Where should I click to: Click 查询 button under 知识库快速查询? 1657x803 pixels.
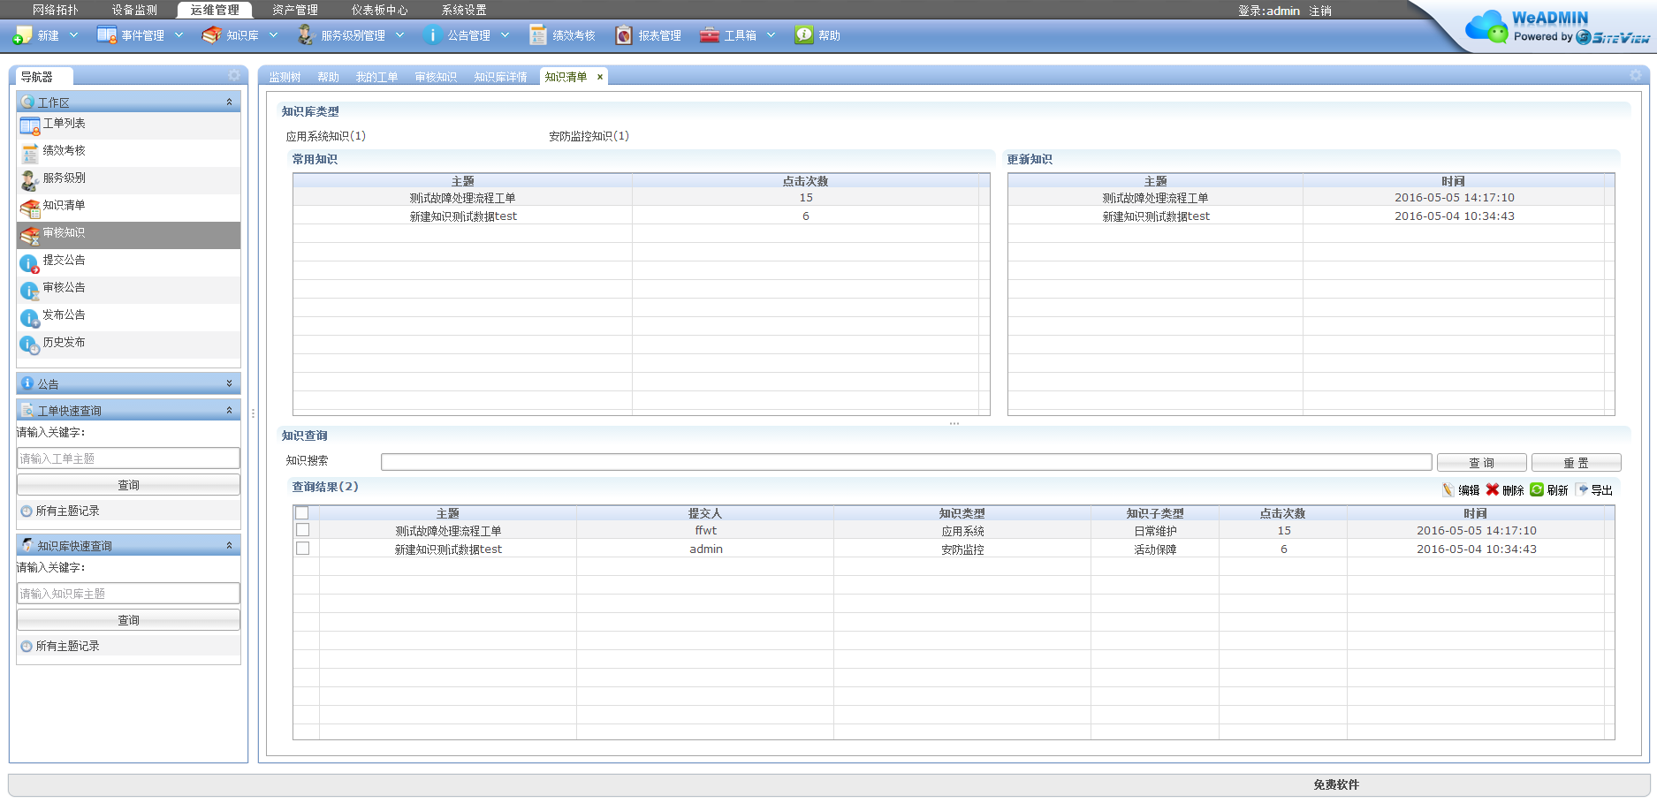(128, 620)
